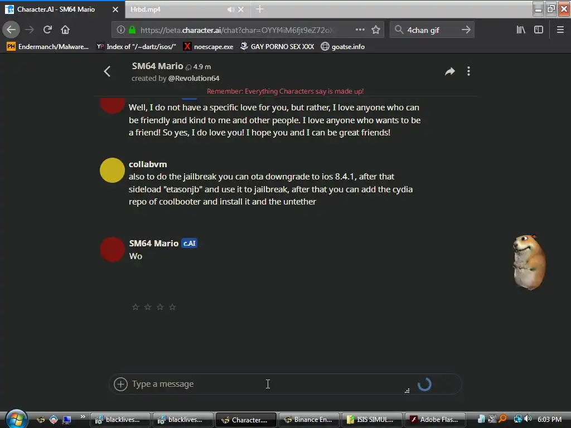
Task: Click the browser forward arrow
Action: pyautogui.click(x=30, y=30)
